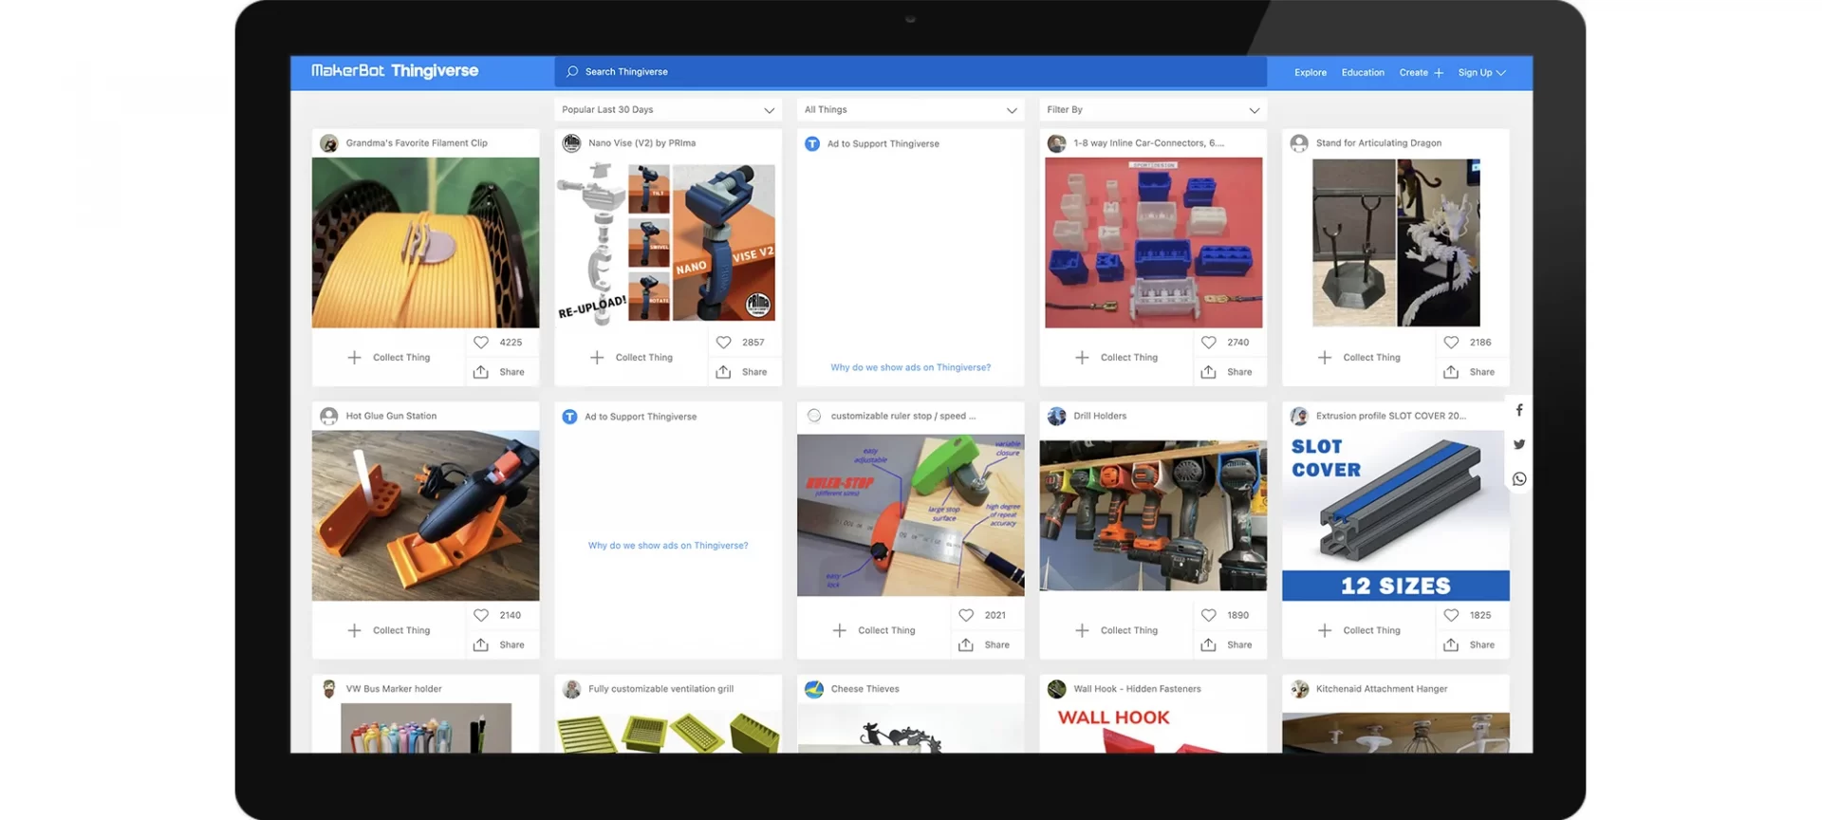Like Extrusion profile SLOT COVER heart
This screenshot has height=820, width=1822.
pyautogui.click(x=1452, y=616)
